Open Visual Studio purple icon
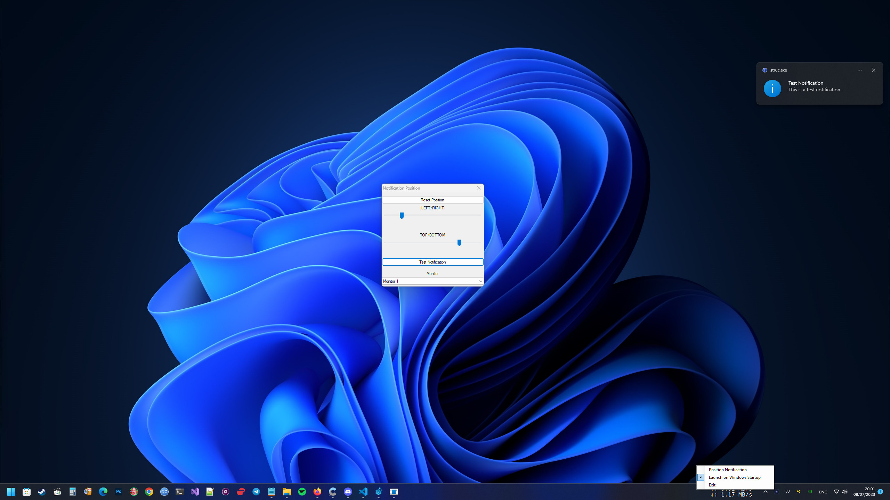The width and height of the screenshot is (890, 500). point(195,492)
